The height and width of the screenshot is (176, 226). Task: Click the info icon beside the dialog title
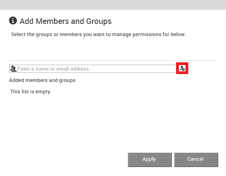[13, 20]
